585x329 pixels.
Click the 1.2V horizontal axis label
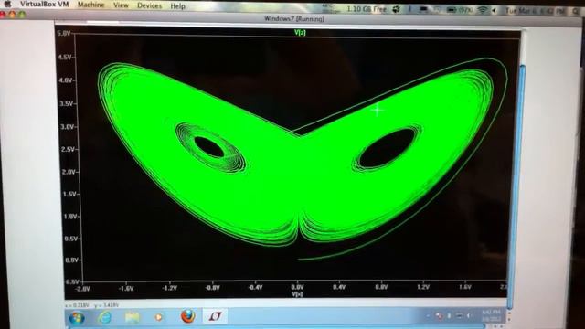click(423, 287)
